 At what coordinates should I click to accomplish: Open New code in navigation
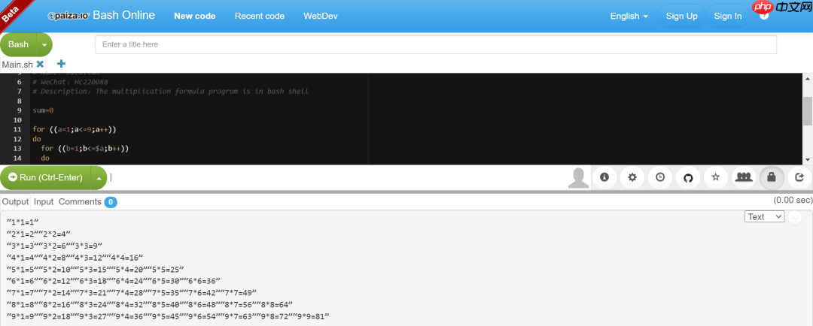(195, 16)
